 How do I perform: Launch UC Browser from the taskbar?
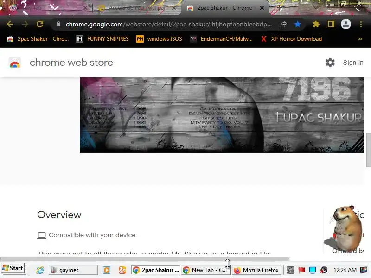[122, 270]
